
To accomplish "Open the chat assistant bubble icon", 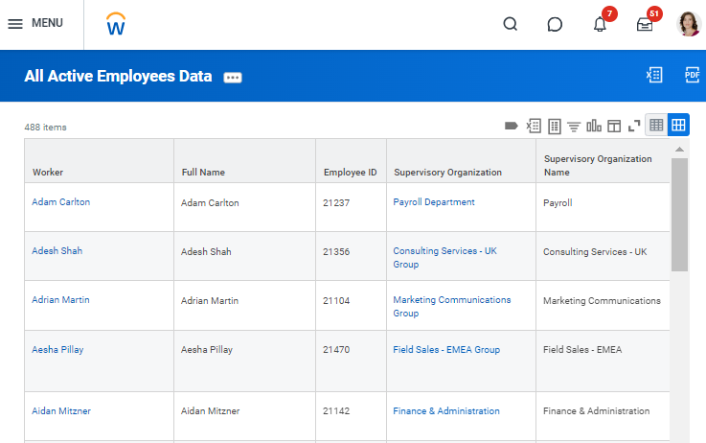I will tap(555, 24).
